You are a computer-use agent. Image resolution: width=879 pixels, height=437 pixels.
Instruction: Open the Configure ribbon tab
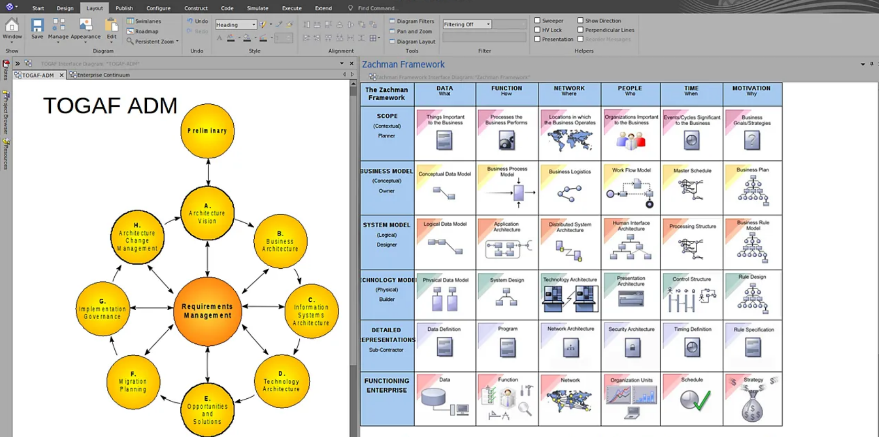[x=158, y=8]
